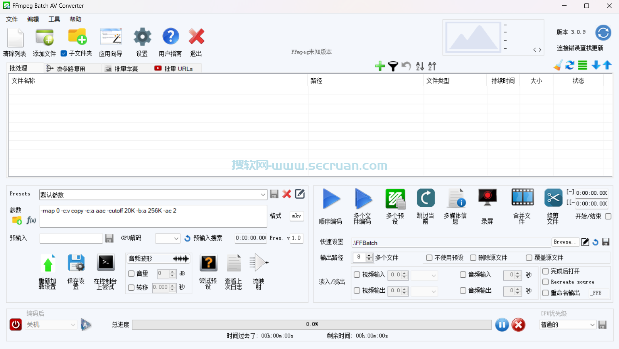Click the check for updates refresh icon
This screenshot has width=619, height=349.
tap(603, 33)
